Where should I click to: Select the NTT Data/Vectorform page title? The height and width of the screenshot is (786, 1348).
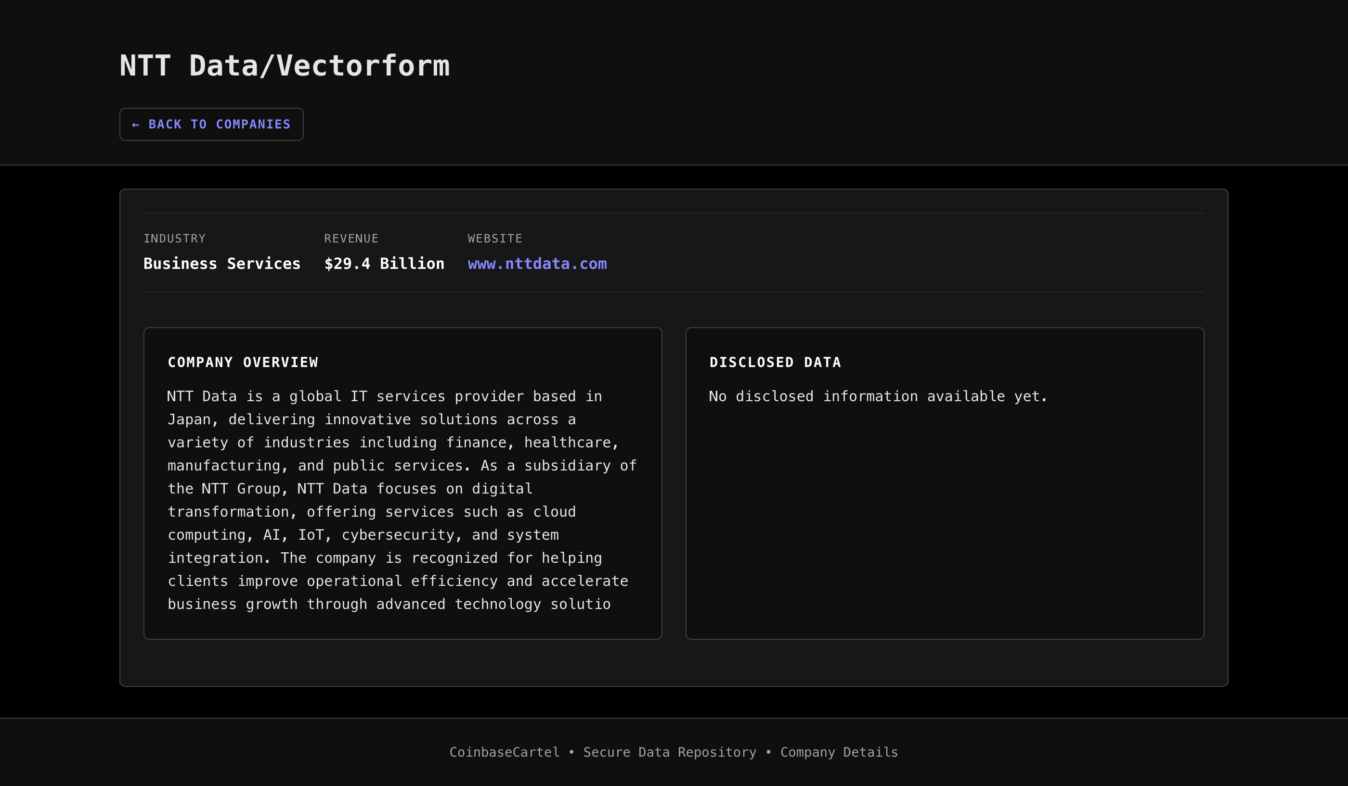click(285, 66)
